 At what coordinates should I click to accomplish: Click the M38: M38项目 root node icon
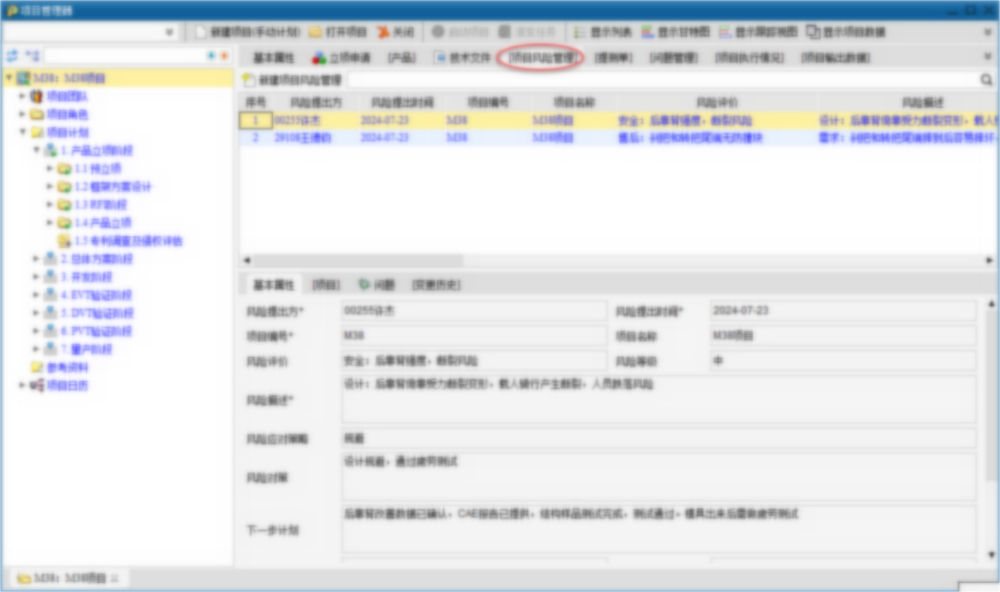click(x=23, y=78)
